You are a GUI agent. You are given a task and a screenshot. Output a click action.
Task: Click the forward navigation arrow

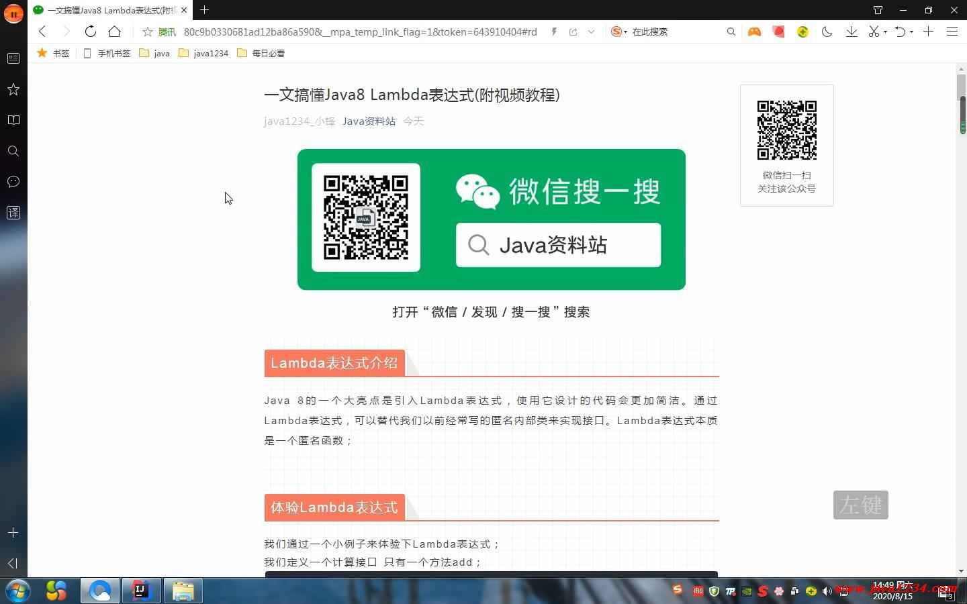[x=66, y=32]
